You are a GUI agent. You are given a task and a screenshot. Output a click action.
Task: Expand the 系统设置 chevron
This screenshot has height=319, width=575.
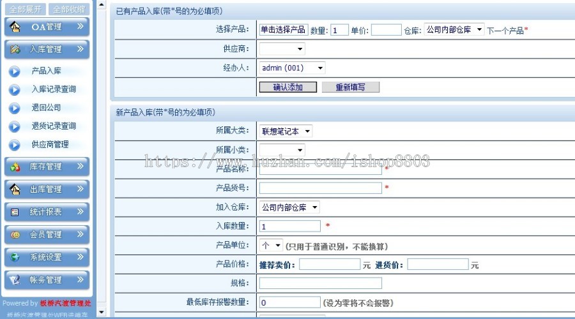(80, 256)
